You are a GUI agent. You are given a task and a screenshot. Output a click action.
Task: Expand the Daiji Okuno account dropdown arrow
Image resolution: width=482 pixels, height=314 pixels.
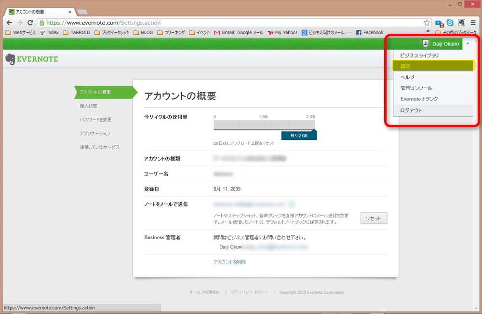[x=468, y=44]
